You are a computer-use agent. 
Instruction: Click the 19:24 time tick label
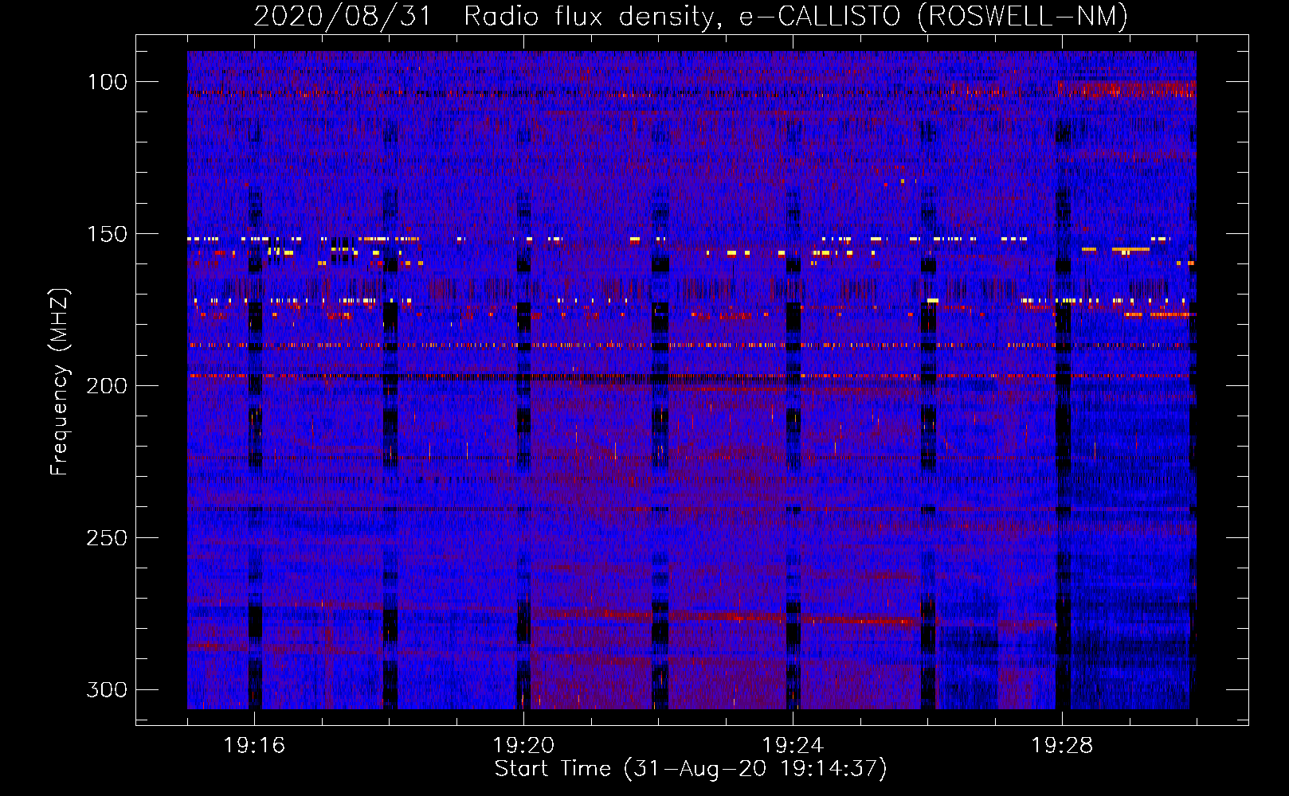pyautogui.click(x=793, y=746)
